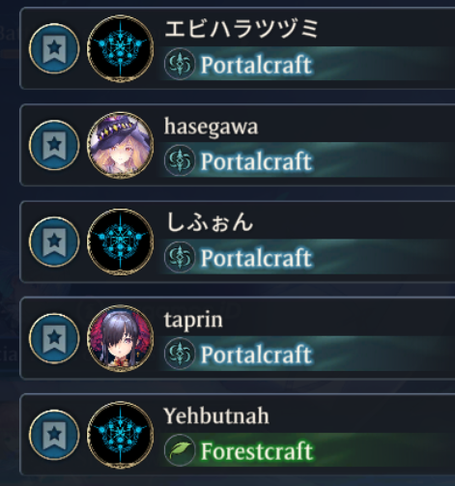Open Yehbutnah's blue emblem avatar
The width and height of the screenshot is (455, 486).
(x=120, y=435)
